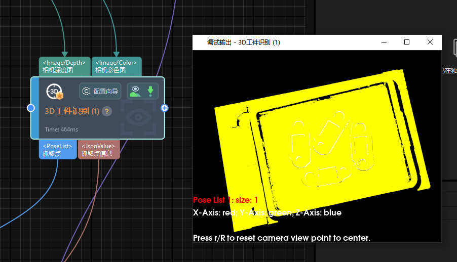Click the 3D工件识别 (1) step title
457x262 pixels.
pos(72,111)
